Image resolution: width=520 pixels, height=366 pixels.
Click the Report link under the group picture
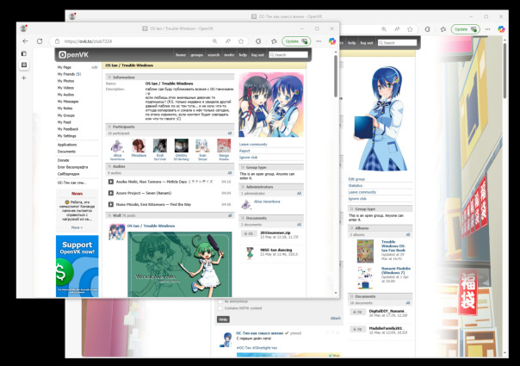tap(245, 151)
